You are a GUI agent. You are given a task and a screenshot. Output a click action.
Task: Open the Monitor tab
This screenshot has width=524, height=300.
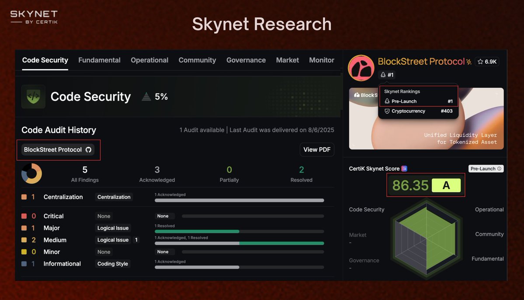pyautogui.click(x=322, y=60)
